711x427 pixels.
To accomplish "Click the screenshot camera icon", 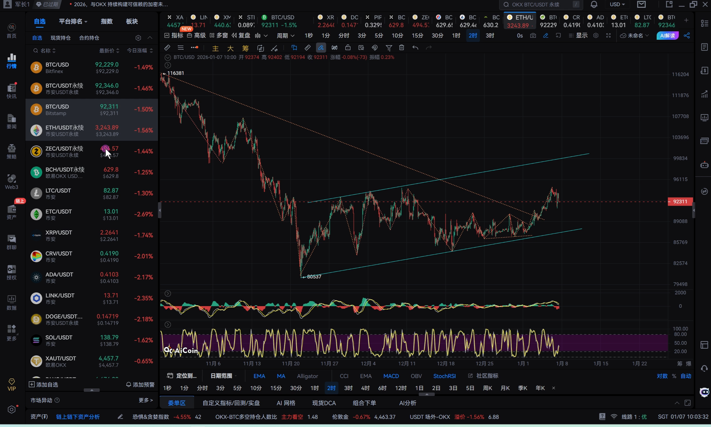I will 533,36.
